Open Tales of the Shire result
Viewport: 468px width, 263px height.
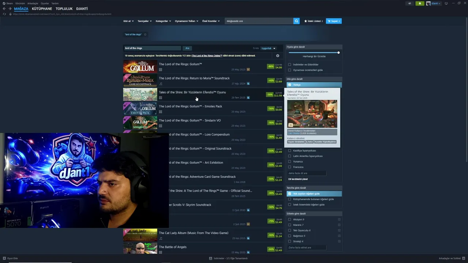click(x=203, y=95)
